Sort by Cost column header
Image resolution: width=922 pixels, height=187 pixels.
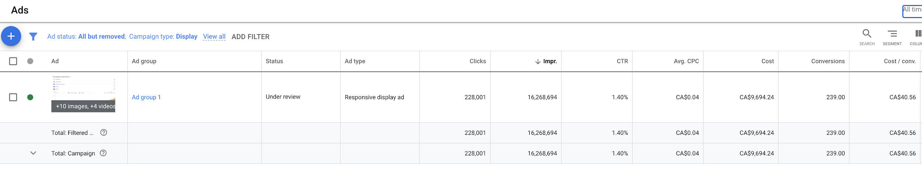(767, 61)
